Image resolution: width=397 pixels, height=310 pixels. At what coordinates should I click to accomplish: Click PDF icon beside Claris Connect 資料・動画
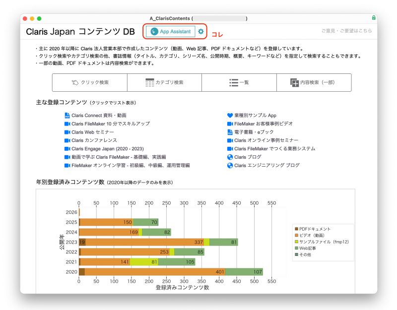(x=67, y=116)
